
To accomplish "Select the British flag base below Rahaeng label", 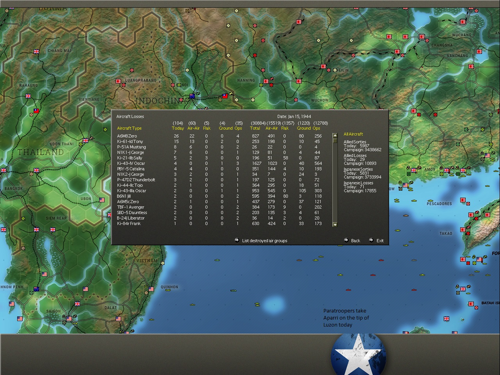I will [x=28, y=96].
